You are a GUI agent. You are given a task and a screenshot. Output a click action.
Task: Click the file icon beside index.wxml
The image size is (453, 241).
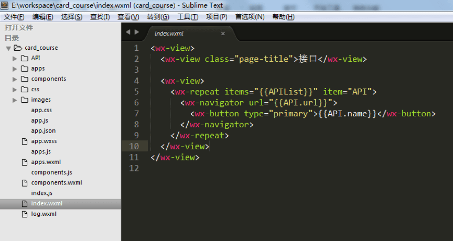coord(25,204)
